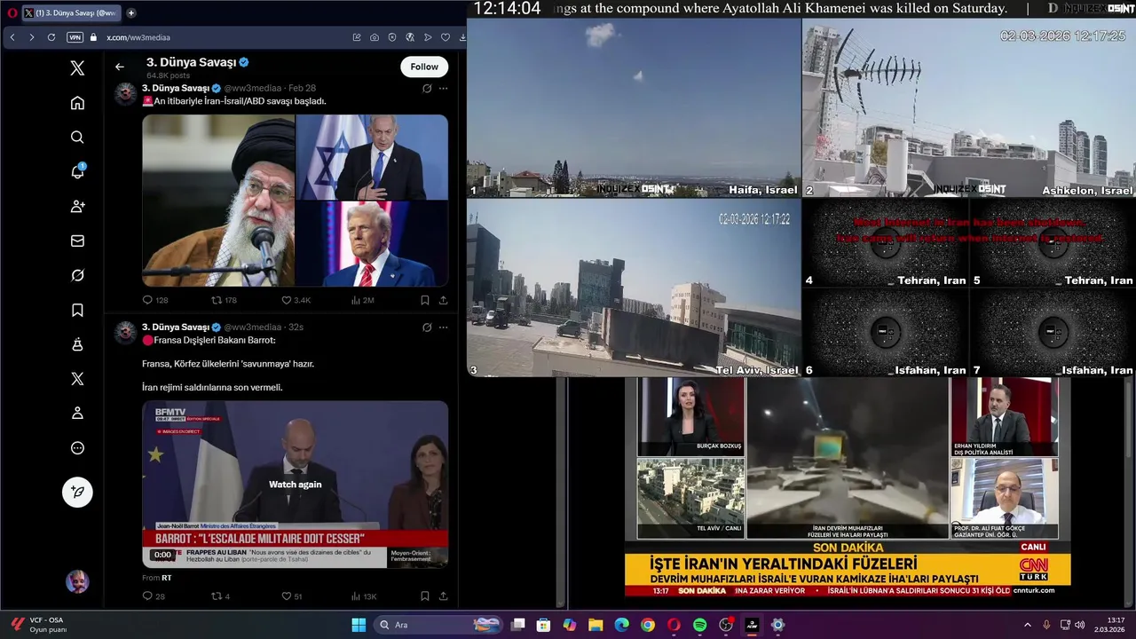The width and height of the screenshot is (1136, 639).
Task: Open the Khamenei photo in the post
Action: coord(218,201)
